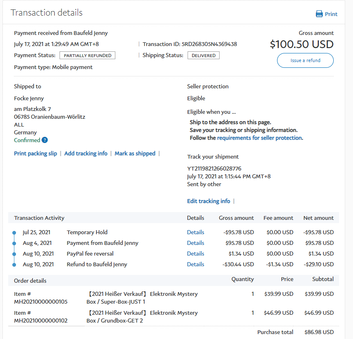Click the Partially Refunded status badge
Viewport: 353px width, 339px height.
[87, 55]
